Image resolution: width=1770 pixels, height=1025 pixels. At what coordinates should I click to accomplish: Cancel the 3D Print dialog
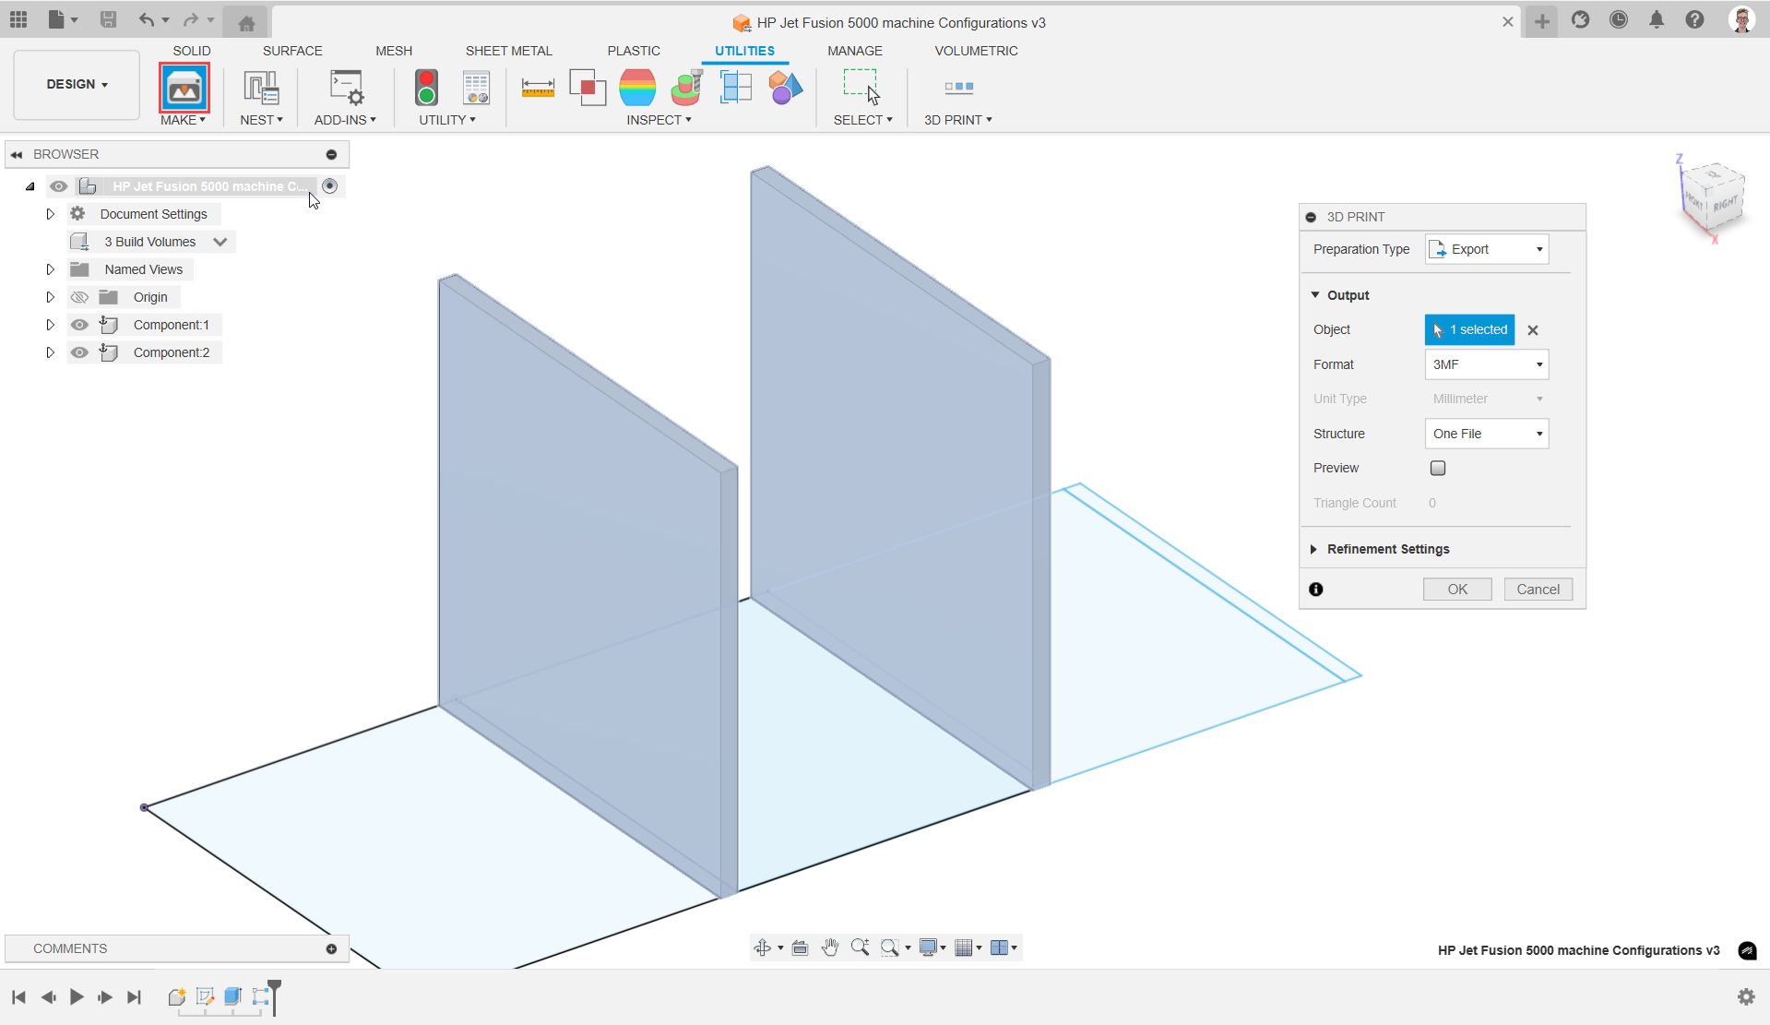(x=1538, y=589)
